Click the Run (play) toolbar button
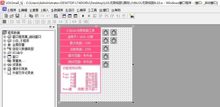The height and width of the screenshot is (107, 220). click(83, 16)
